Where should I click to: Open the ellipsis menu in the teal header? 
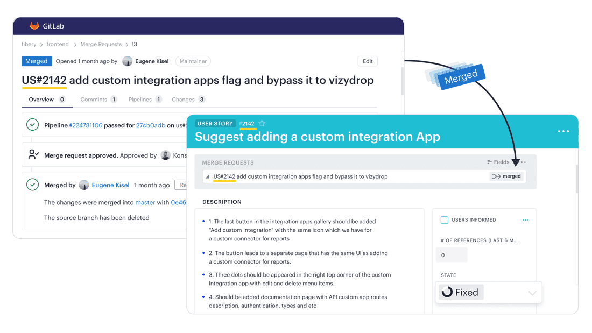[563, 131]
